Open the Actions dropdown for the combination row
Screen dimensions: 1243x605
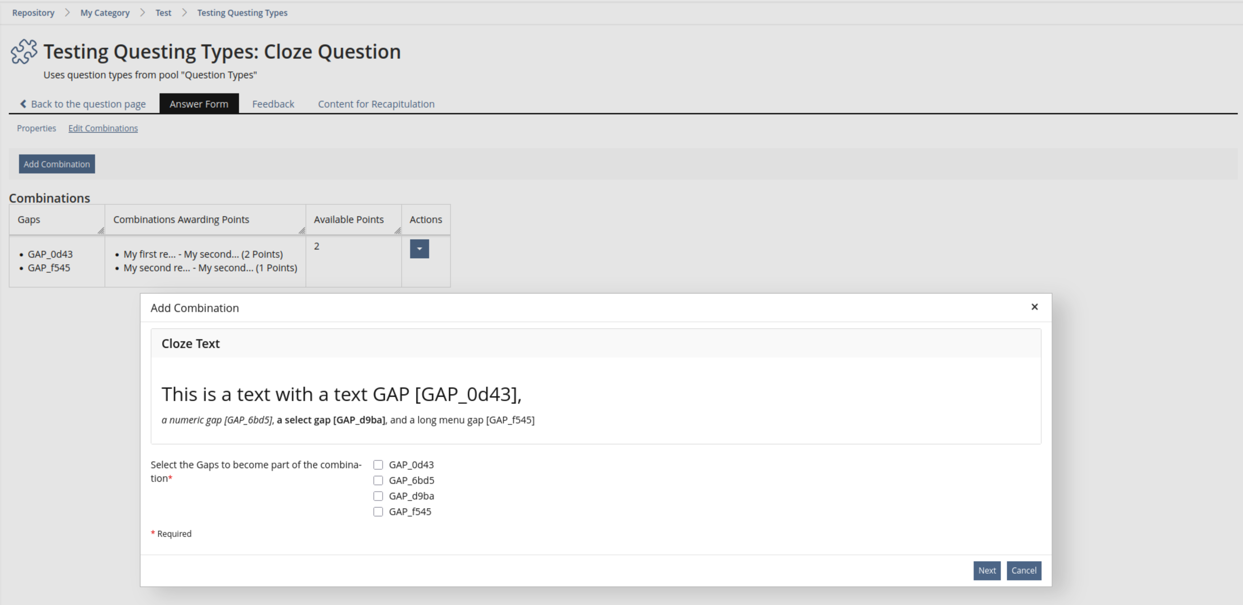[419, 249]
